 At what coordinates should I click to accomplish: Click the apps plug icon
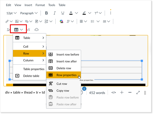(x=68, y=21)
